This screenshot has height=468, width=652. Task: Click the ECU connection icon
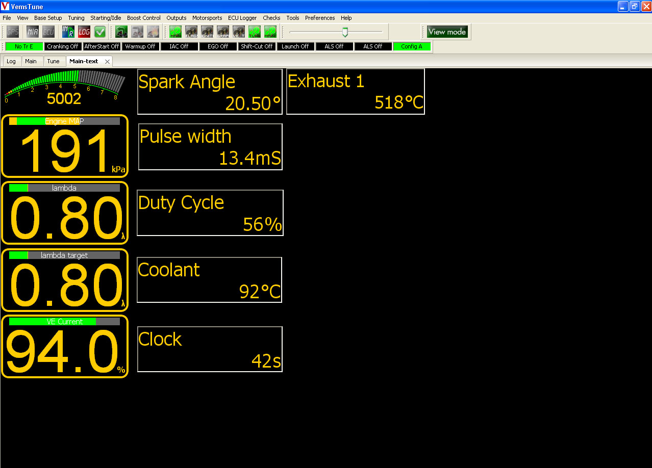click(48, 32)
